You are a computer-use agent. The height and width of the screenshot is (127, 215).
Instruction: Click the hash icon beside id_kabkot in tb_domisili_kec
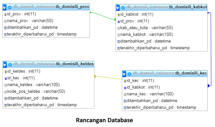(125, 88)
